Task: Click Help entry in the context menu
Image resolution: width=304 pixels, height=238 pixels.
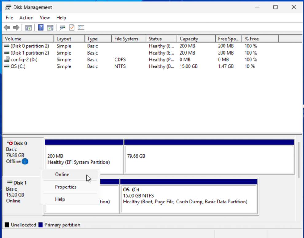Action: pyautogui.click(x=60, y=199)
